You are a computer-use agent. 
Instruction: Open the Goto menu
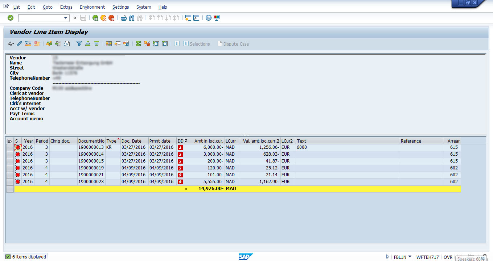click(48, 7)
